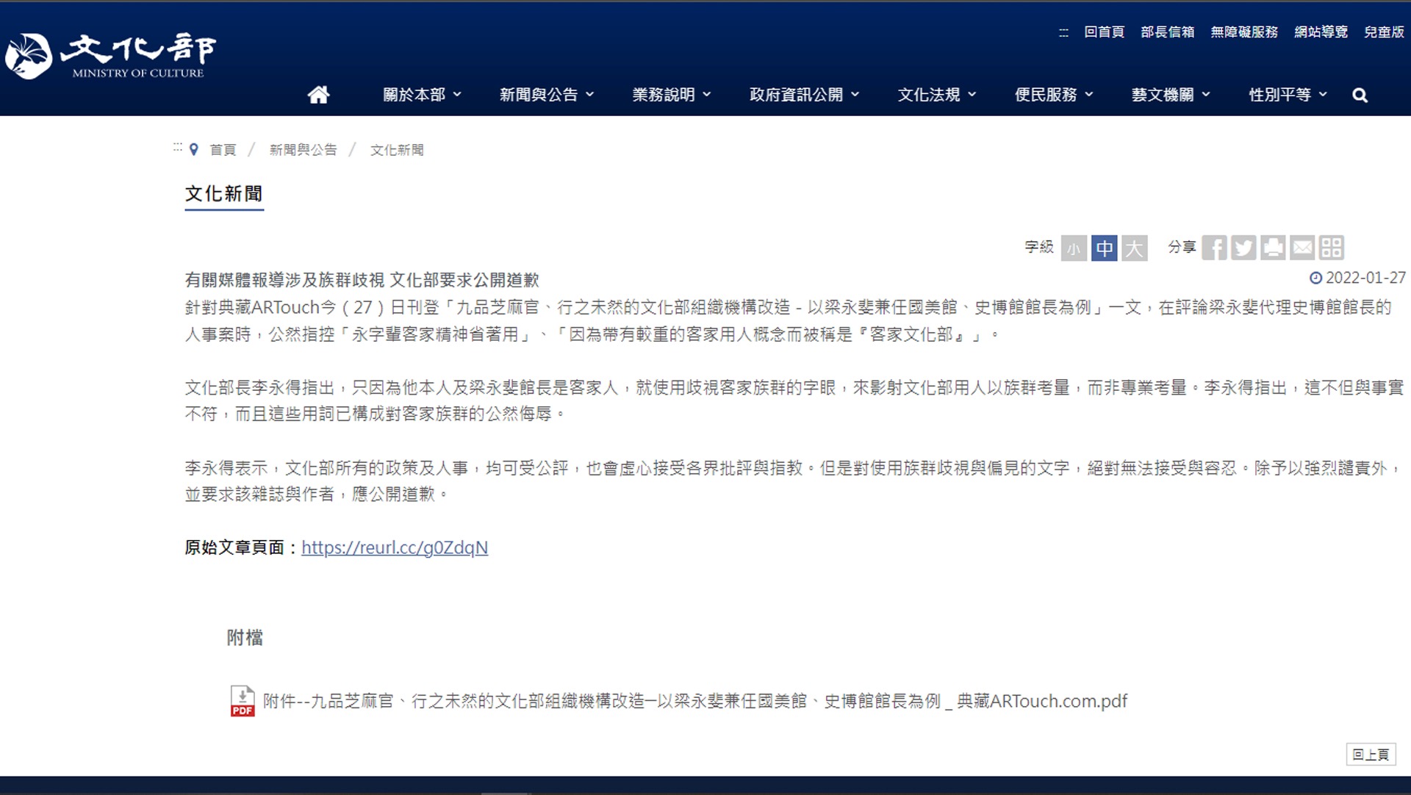Viewport: 1411px width, 795px height.
Task: Click the home icon in navigation bar
Action: click(x=318, y=95)
